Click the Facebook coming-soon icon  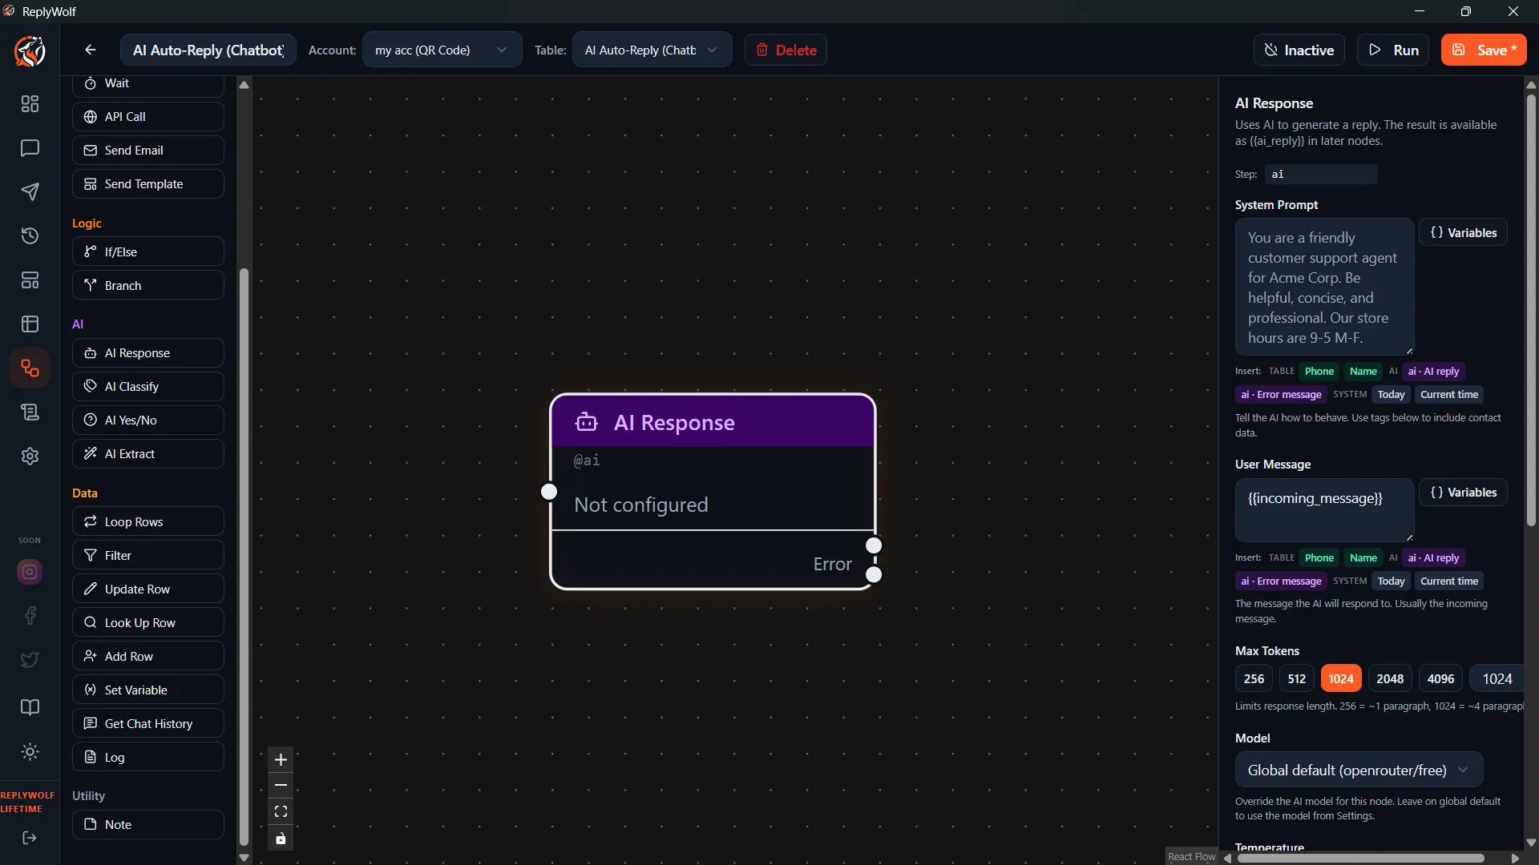pyautogui.click(x=30, y=615)
